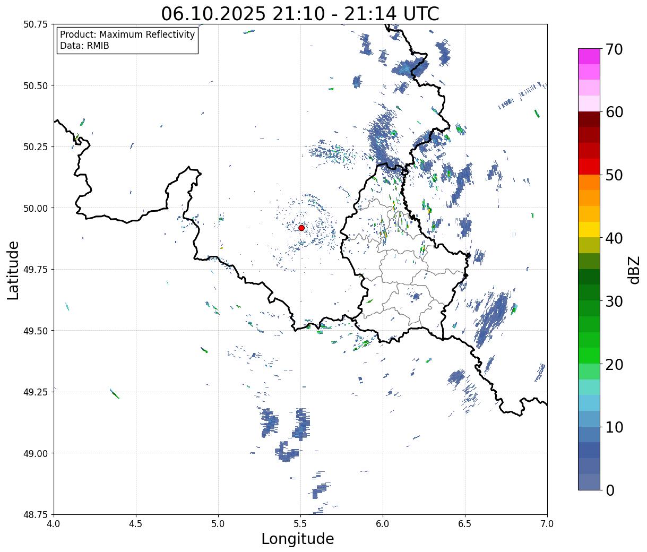Pick the olive colorbar segment just below 40
The width and height of the screenshot is (647, 552).
pyautogui.click(x=589, y=245)
